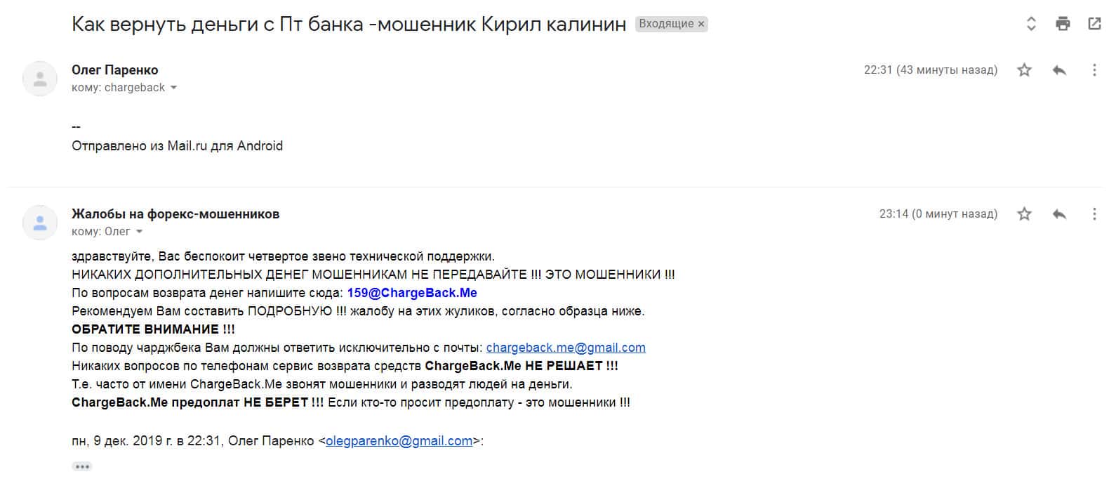This screenshot has width=1116, height=493.
Task: Click sender name Олег Паренко
Action: click(x=114, y=70)
